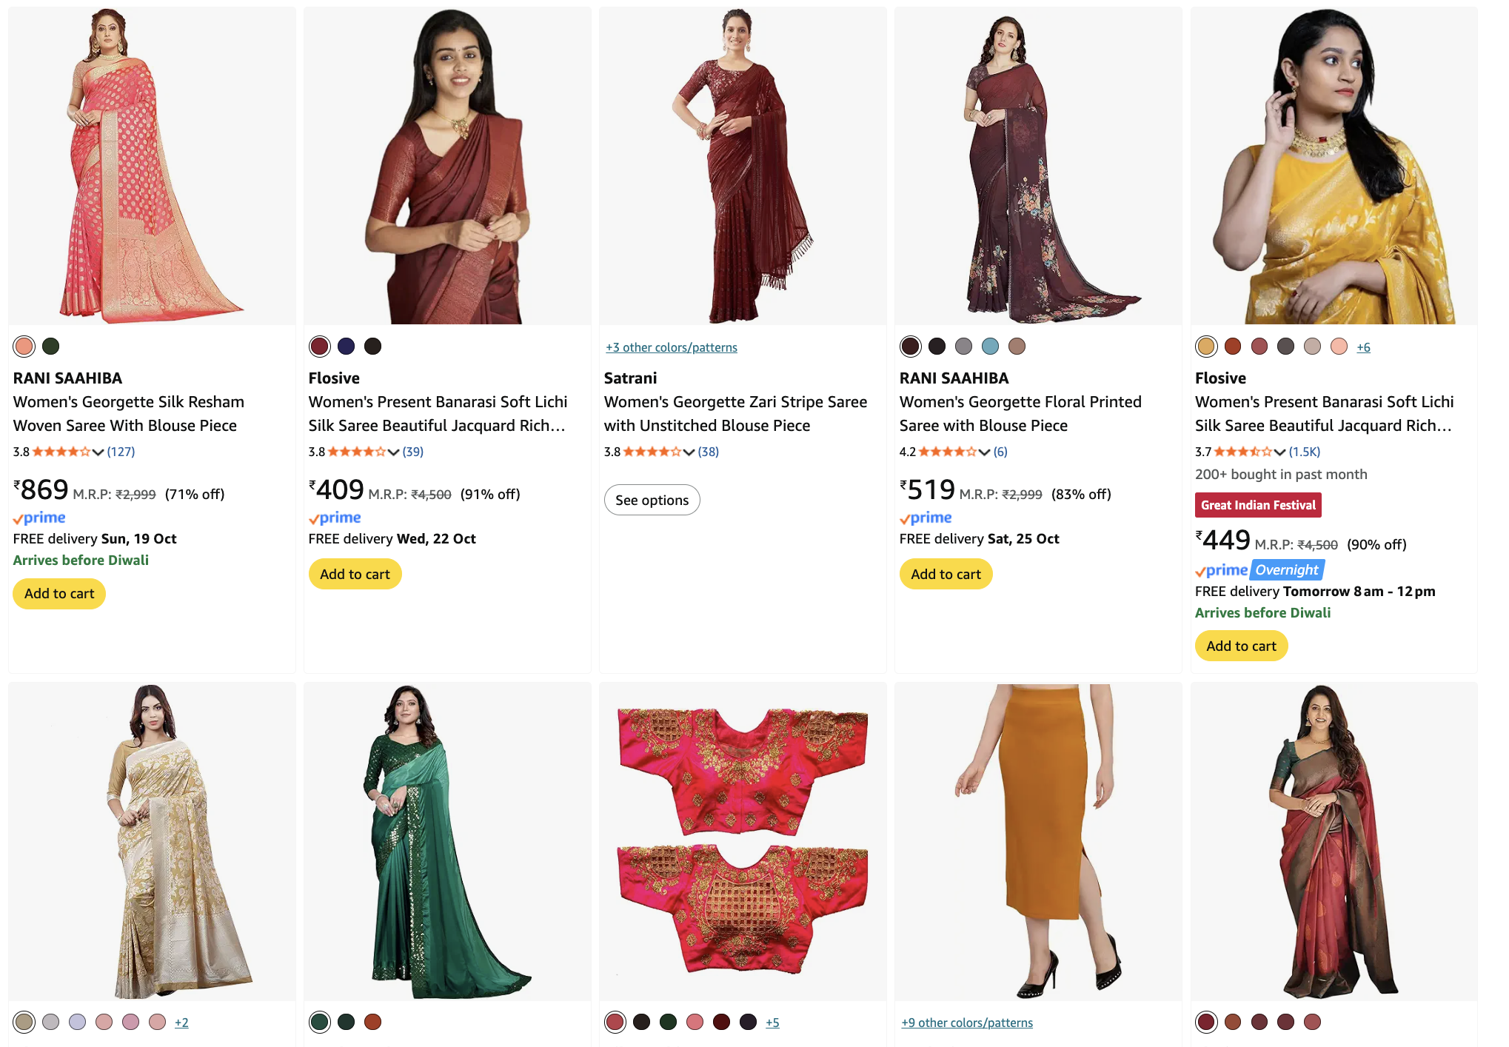
Task: Open +9 other colors/patterns link
Action: pos(966,1023)
